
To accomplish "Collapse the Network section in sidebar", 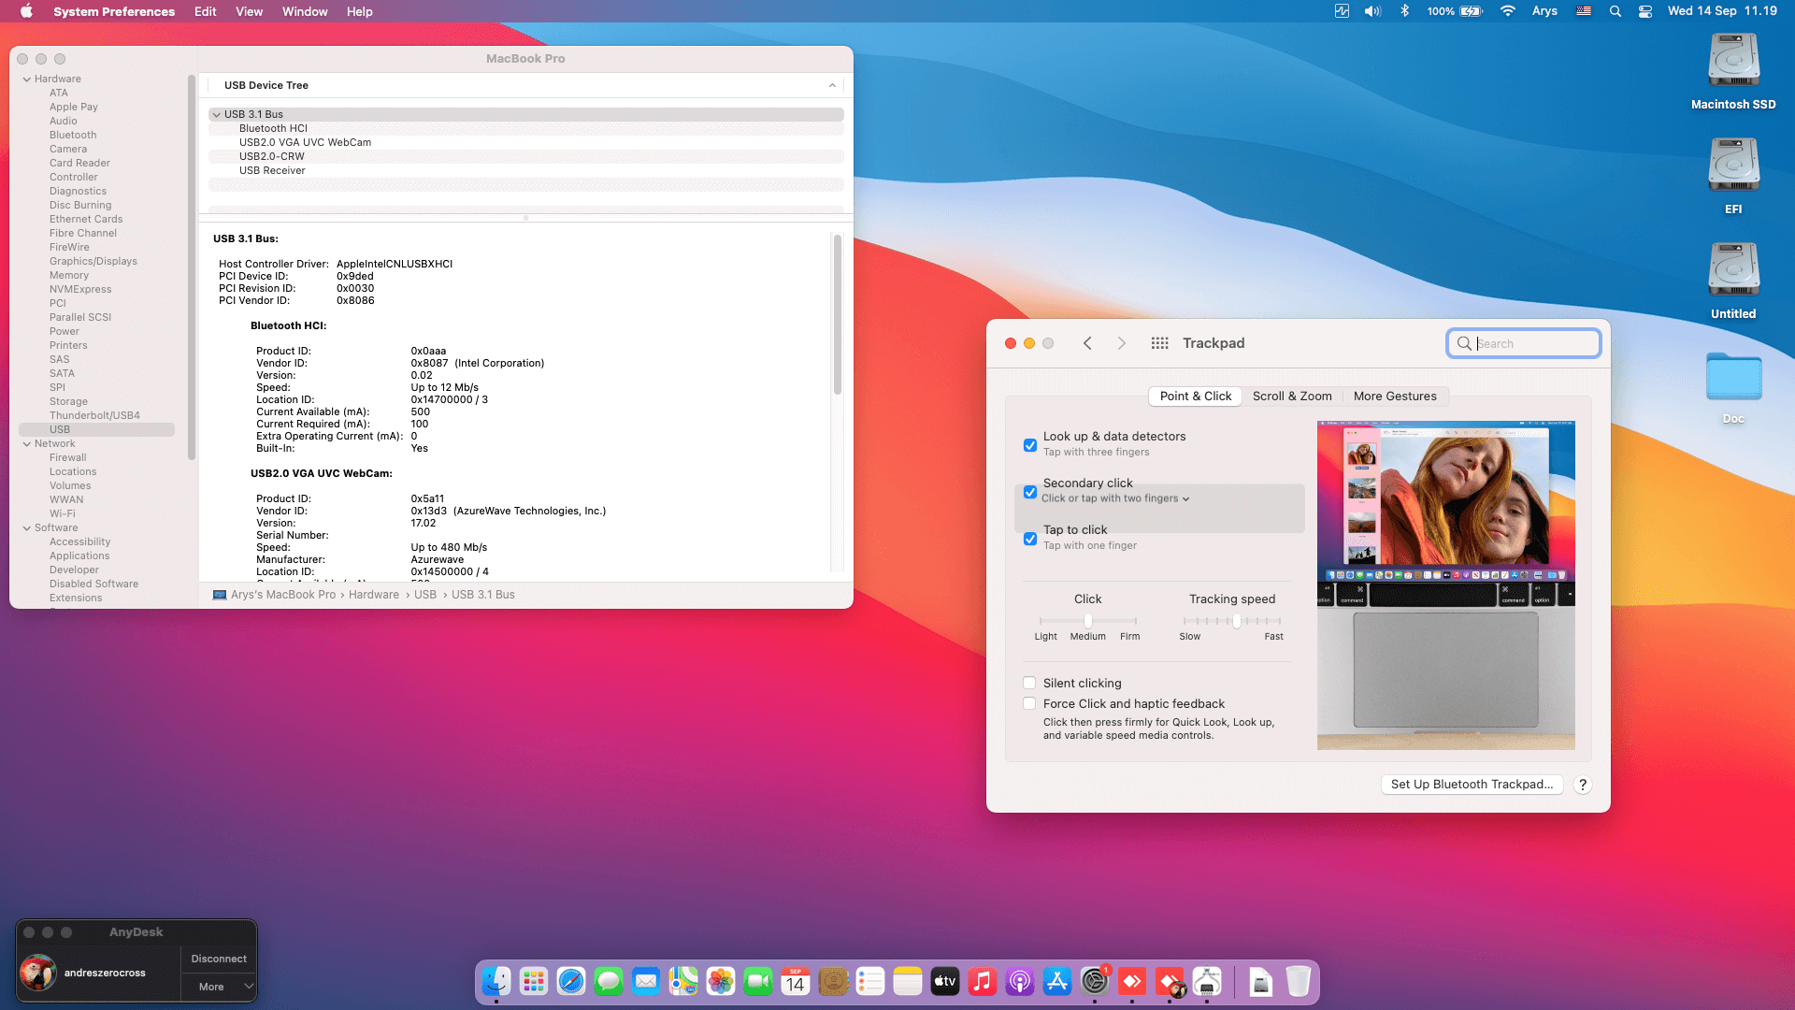I will tap(27, 444).
